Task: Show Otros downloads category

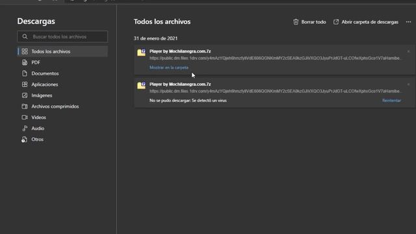Action: (x=62, y=139)
